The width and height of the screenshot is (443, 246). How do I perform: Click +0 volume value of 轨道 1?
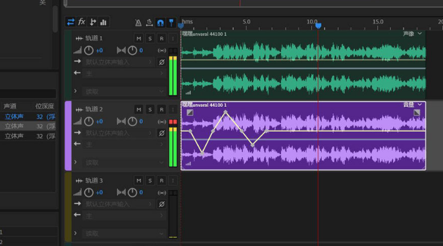point(99,50)
